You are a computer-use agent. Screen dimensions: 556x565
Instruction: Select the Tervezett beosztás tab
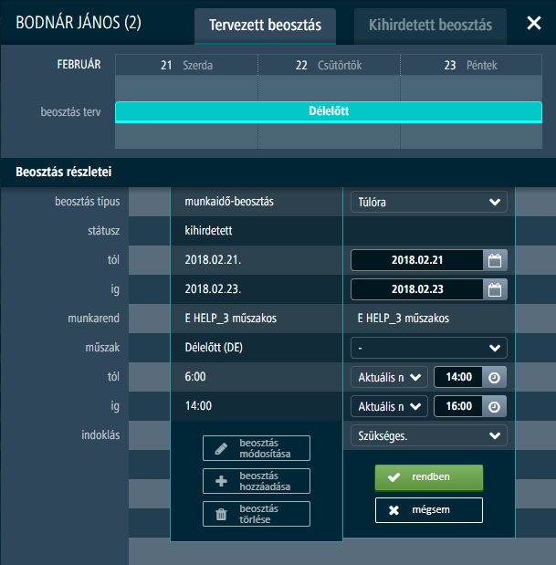pyautogui.click(x=265, y=26)
